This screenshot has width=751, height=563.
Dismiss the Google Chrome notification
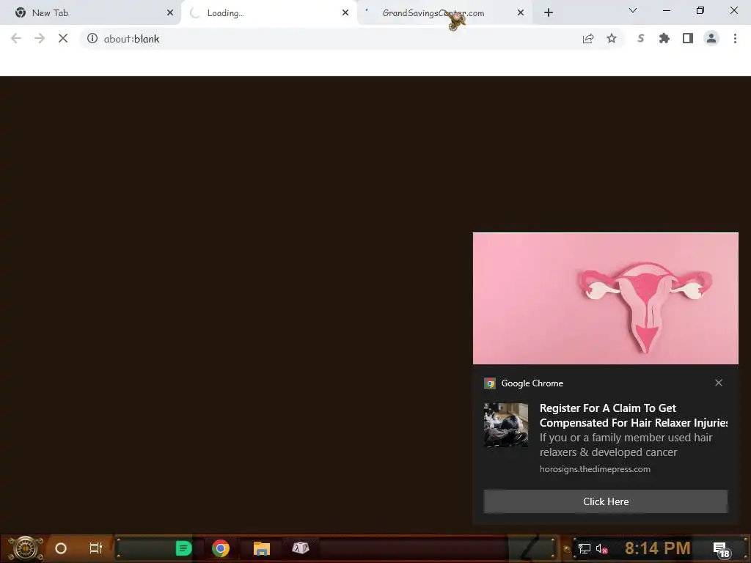click(719, 383)
